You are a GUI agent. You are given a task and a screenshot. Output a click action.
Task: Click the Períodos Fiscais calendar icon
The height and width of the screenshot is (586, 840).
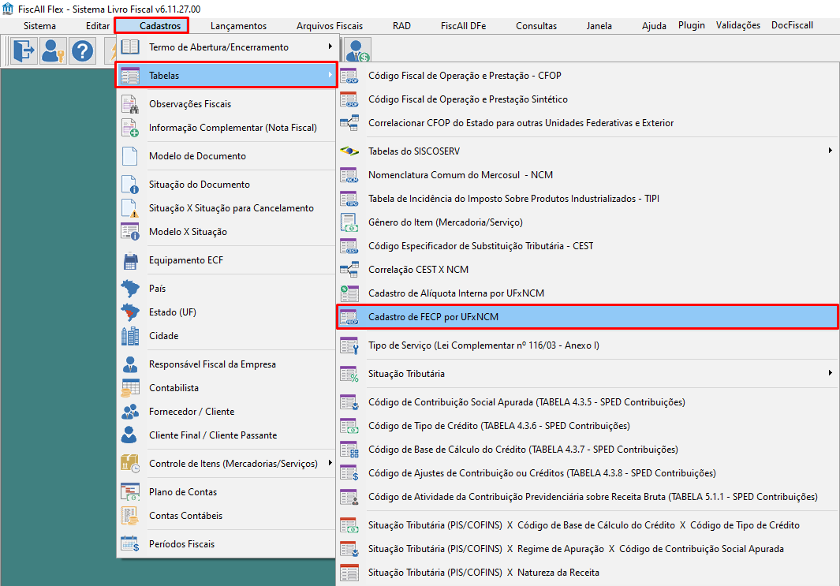pyautogui.click(x=129, y=543)
